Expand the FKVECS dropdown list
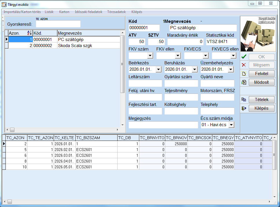The height and width of the screenshot is (207, 280). click(x=206, y=56)
